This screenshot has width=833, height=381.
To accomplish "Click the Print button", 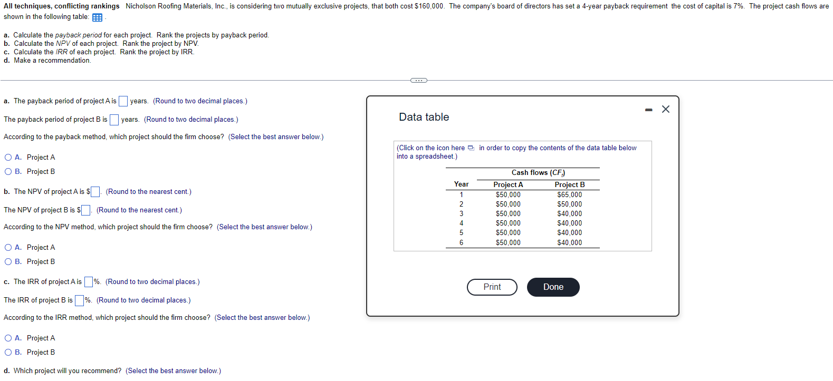I will pyautogui.click(x=492, y=287).
